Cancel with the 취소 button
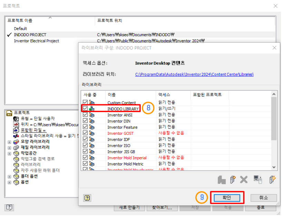Screen dimensions: 282x216 263,198
